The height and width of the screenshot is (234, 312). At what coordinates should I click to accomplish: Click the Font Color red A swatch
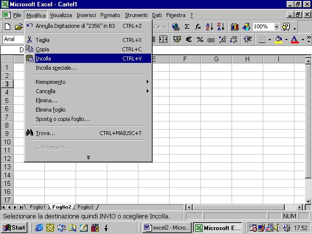tap(294, 39)
